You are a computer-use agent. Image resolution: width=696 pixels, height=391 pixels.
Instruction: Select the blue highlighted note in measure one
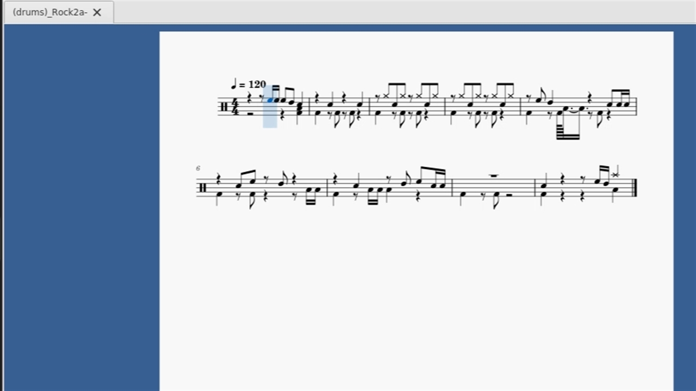click(x=270, y=100)
